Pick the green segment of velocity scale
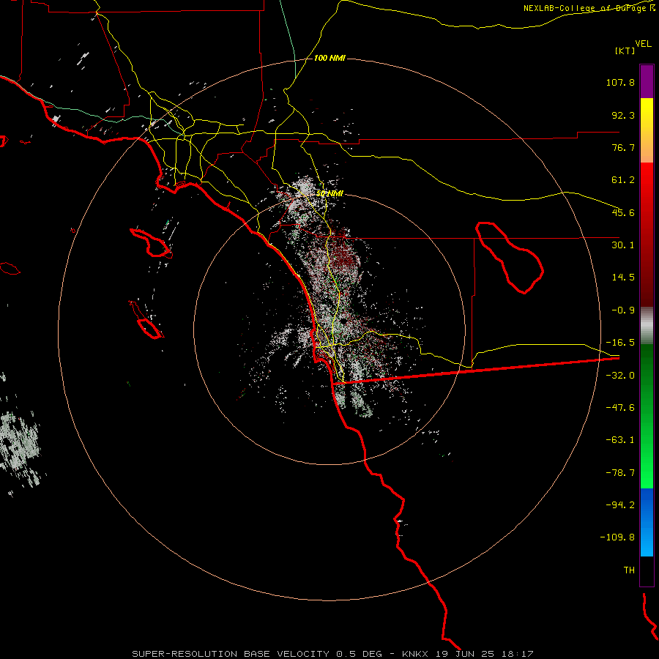The height and width of the screenshot is (659, 659). click(647, 416)
